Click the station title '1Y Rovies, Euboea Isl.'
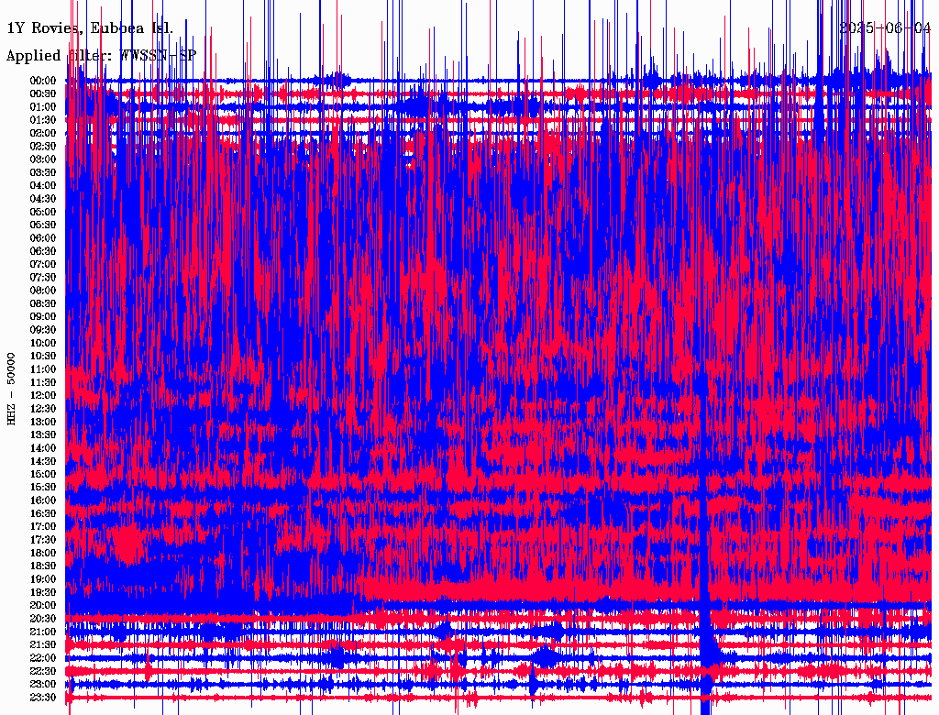 (x=89, y=28)
